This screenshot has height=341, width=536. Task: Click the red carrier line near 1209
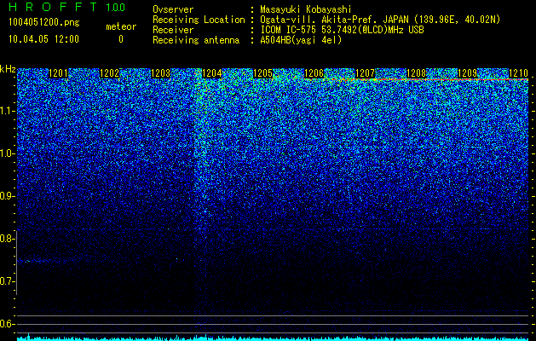click(x=467, y=79)
